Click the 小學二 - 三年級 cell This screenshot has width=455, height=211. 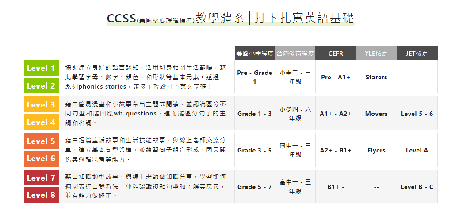click(295, 77)
